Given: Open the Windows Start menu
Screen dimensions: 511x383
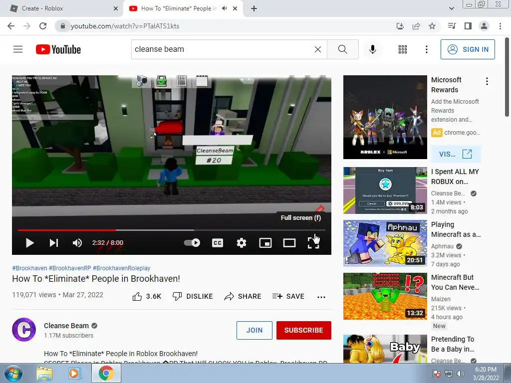Looking at the screenshot, I should tap(13, 374).
